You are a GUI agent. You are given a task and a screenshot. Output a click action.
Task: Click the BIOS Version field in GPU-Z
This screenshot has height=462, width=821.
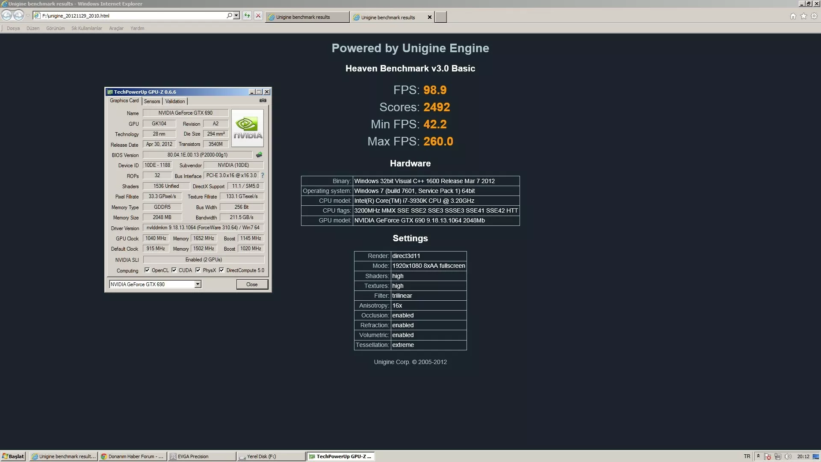pyautogui.click(x=198, y=155)
